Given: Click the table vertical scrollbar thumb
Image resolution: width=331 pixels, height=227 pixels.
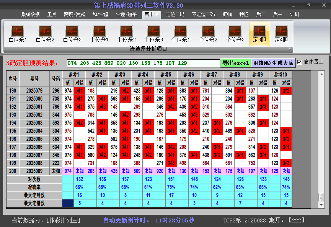Looking at the screenshot, I should click(321, 197).
